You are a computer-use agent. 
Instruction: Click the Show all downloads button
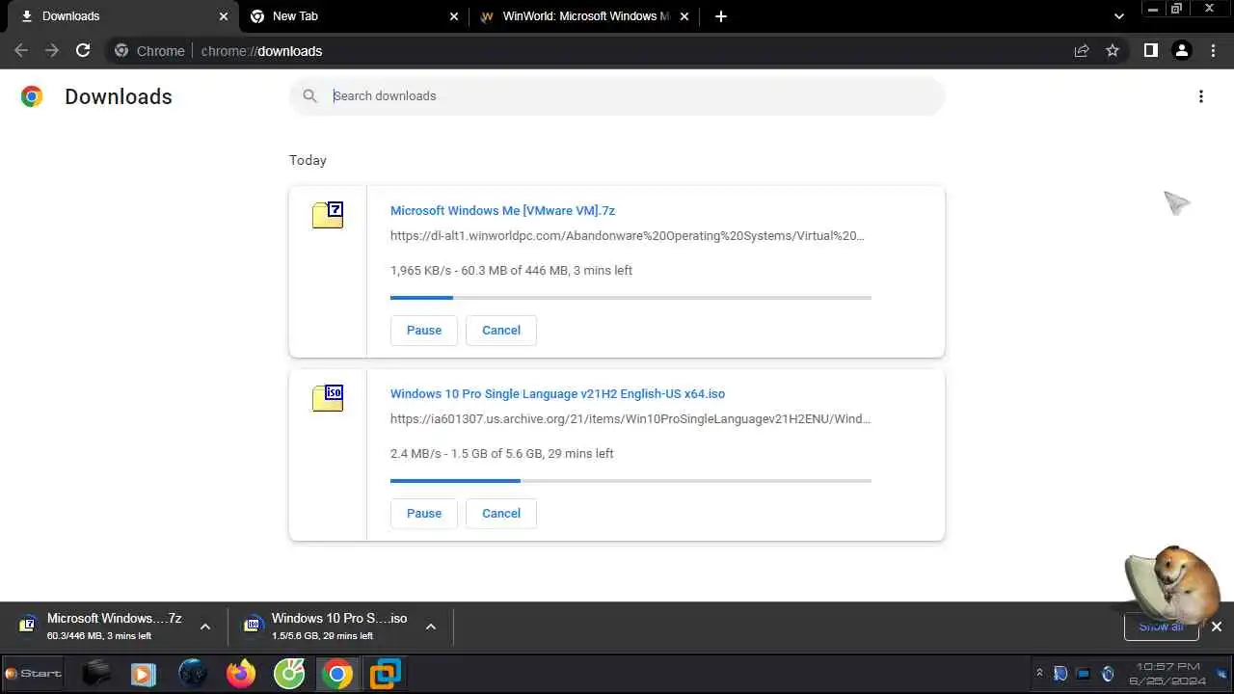click(1161, 627)
